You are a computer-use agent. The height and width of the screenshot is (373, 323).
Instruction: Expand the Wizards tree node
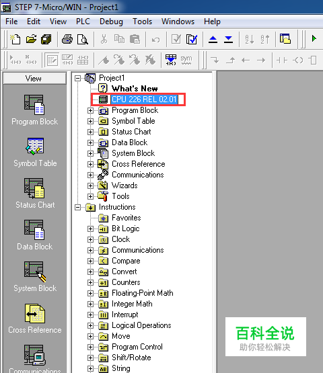[90, 185]
